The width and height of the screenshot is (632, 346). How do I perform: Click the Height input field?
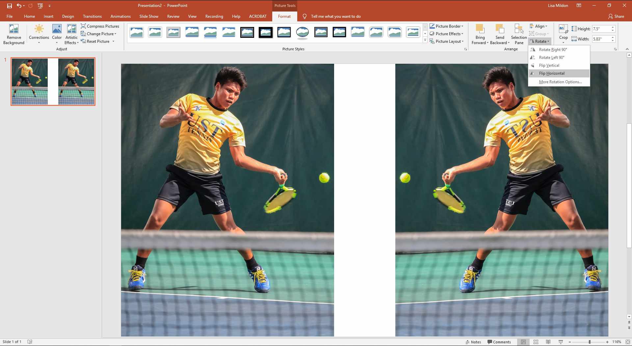click(x=601, y=29)
